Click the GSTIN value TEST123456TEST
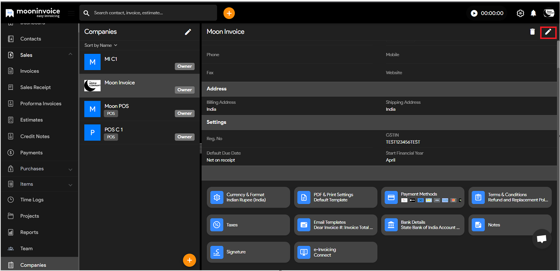 [403, 142]
